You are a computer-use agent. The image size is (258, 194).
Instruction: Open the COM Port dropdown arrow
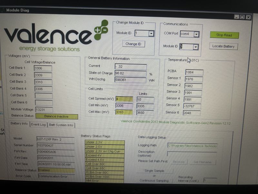(196, 34)
